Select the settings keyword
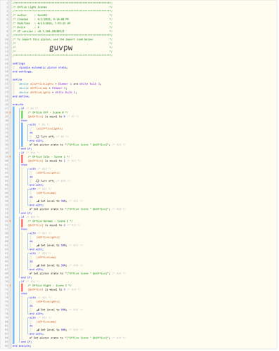The image size is (279, 351). 19,64
